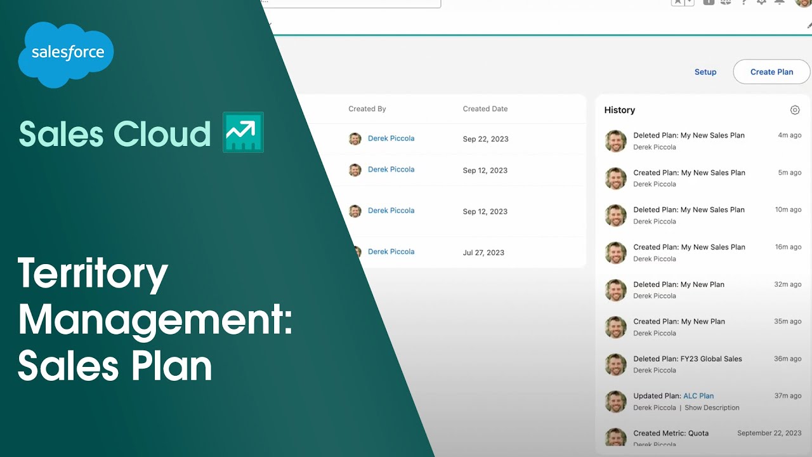The height and width of the screenshot is (457, 812).
Task: Click the '4m ago' timestamp
Action: click(790, 135)
